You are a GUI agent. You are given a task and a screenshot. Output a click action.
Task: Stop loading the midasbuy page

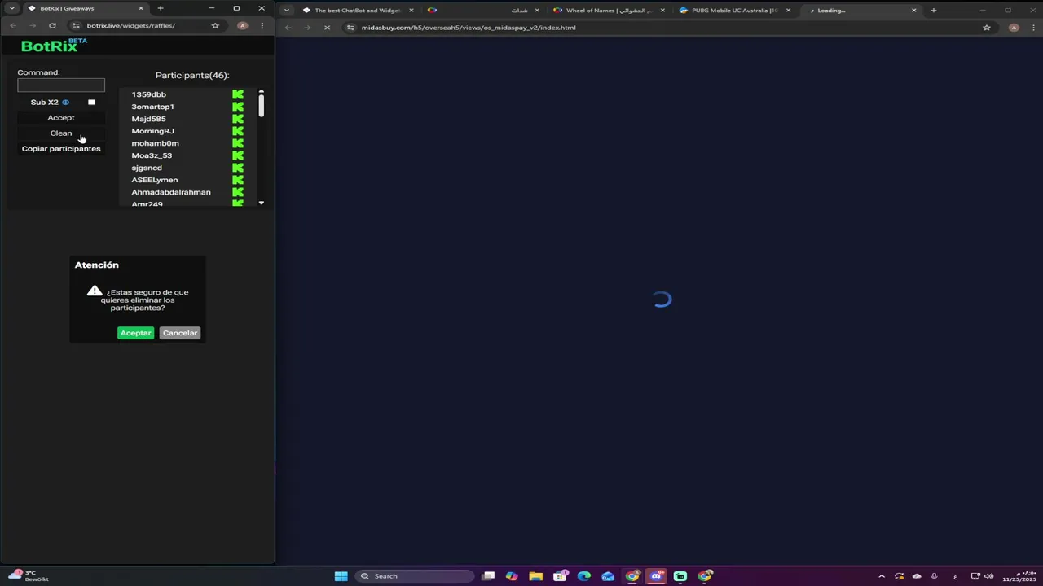click(327, 28)
